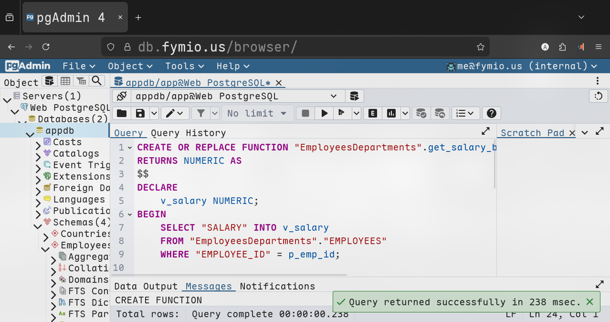The image size is (610, 322).
Task: Commit the transaction using the toolbar icon
Action: [x=421, y=113]
